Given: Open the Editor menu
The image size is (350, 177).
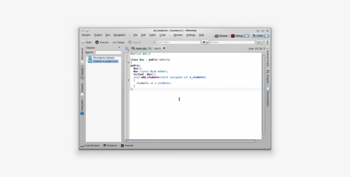Looking at the screenshot, I should (x=152, y=35).
